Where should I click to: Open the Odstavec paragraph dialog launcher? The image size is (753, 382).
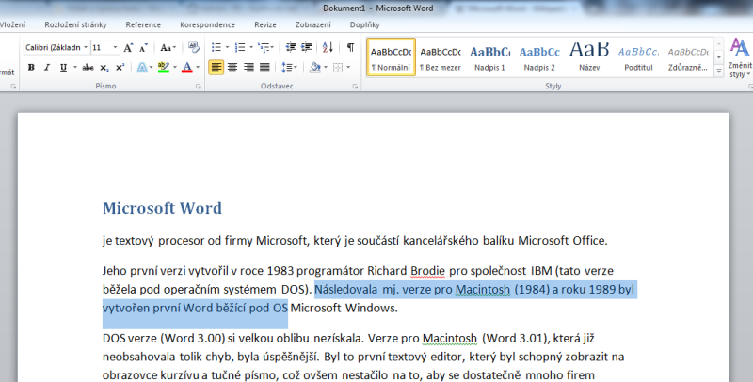click(355, 87)
